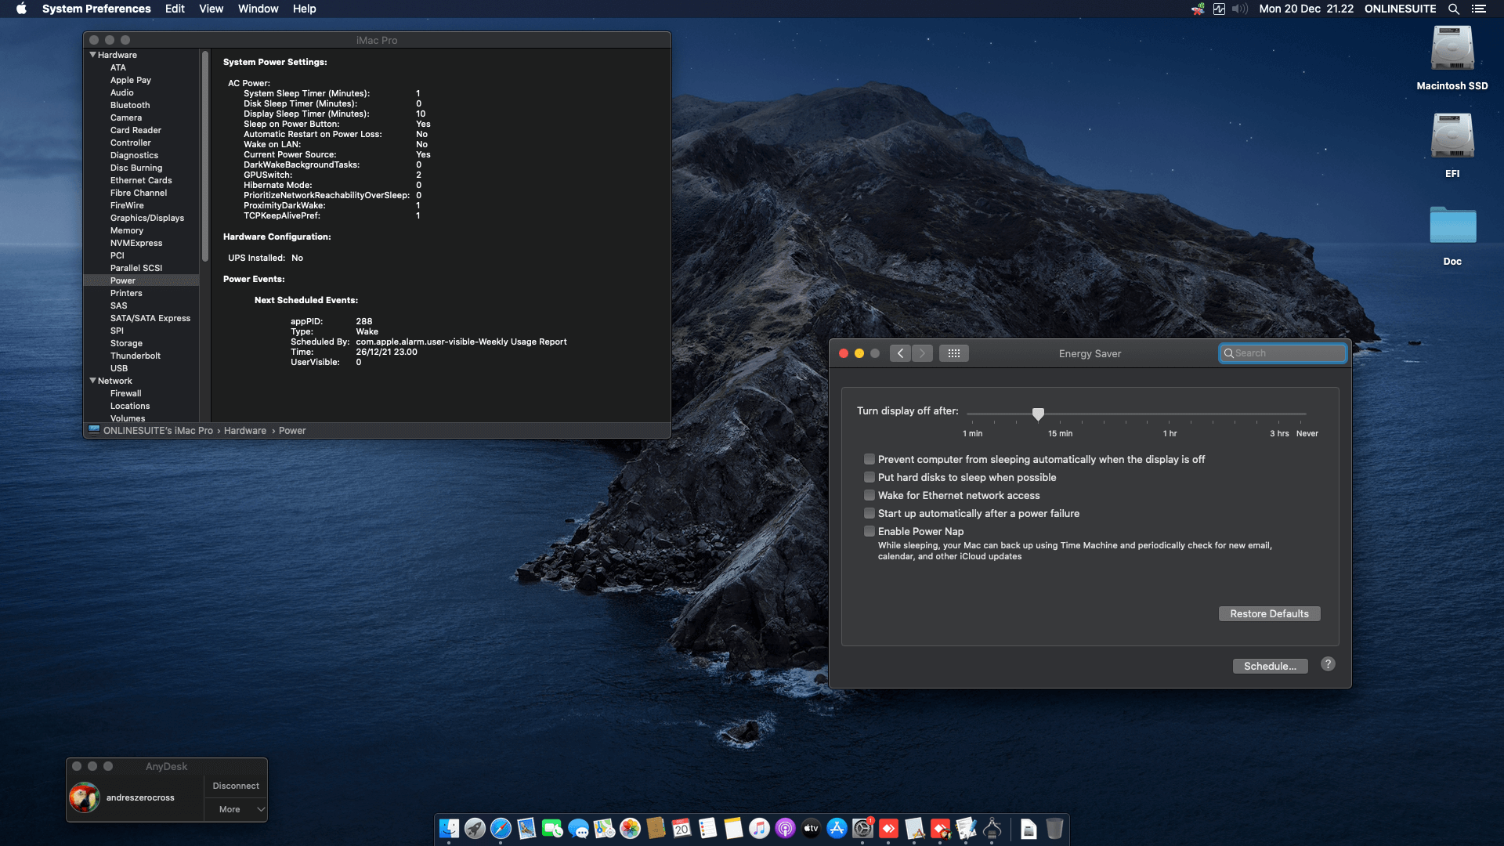Select NVMExpress in the hardware list

click(x=136, y=243)
